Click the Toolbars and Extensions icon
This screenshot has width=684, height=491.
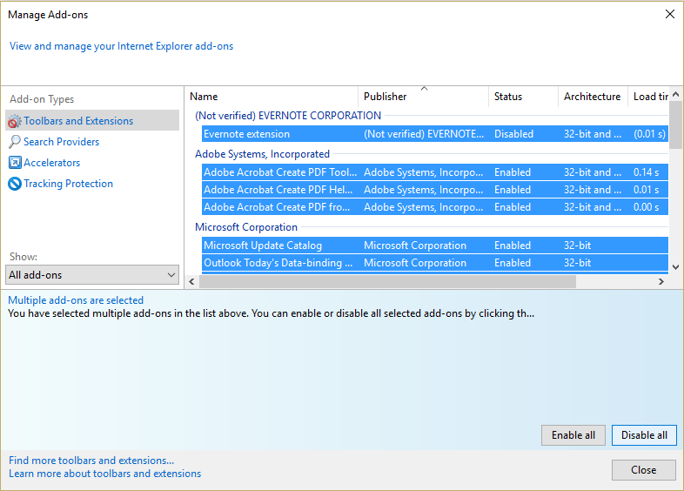point(14,121)
